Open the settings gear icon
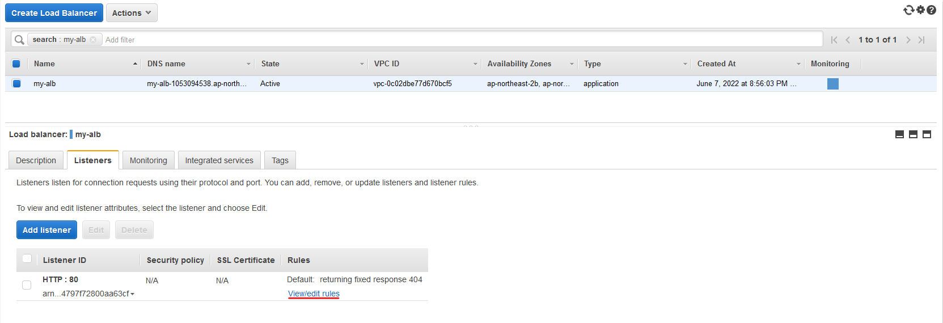The width and height of the screenshot is (943, 323). [921, 10]
